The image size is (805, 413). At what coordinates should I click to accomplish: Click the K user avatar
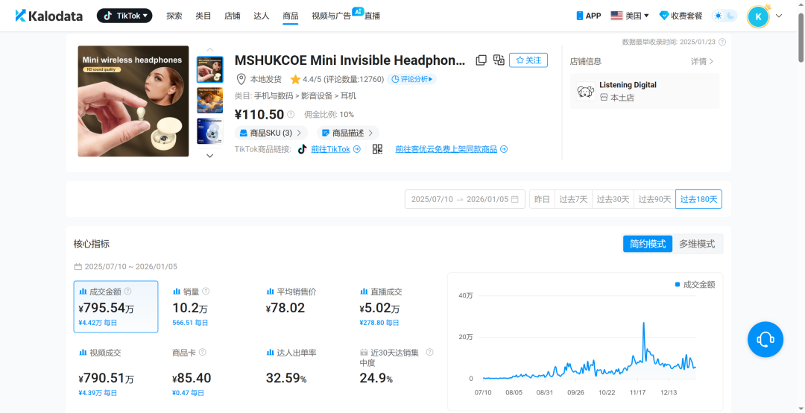[758, 16]
